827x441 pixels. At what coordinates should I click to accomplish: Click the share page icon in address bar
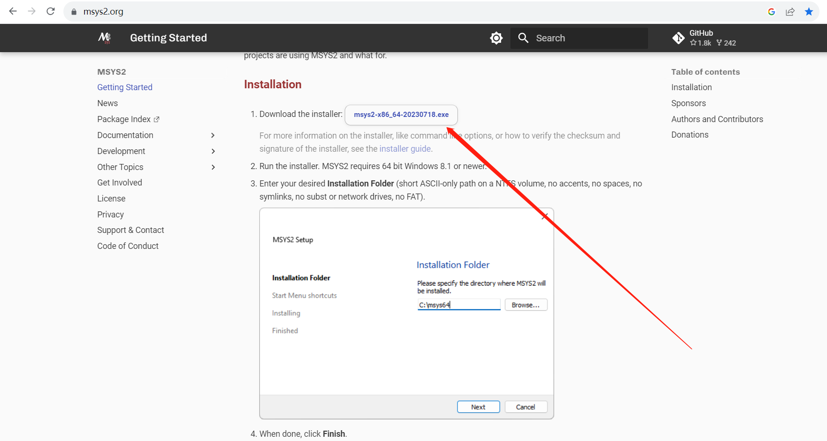[x=790, y=12]
